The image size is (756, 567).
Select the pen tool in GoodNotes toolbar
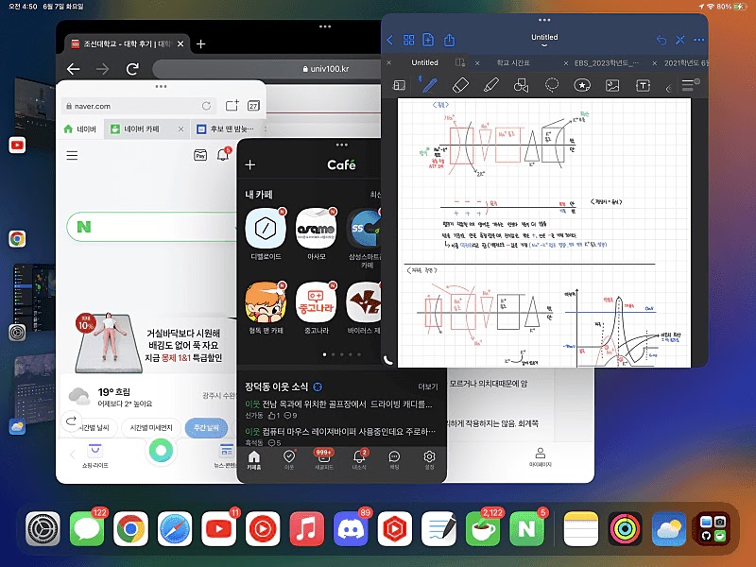[x=429, y=85]
